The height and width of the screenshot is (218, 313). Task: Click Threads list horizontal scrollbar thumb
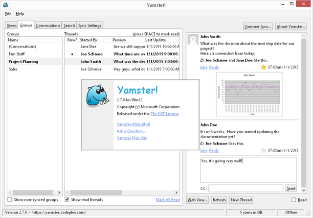(96, 193)
